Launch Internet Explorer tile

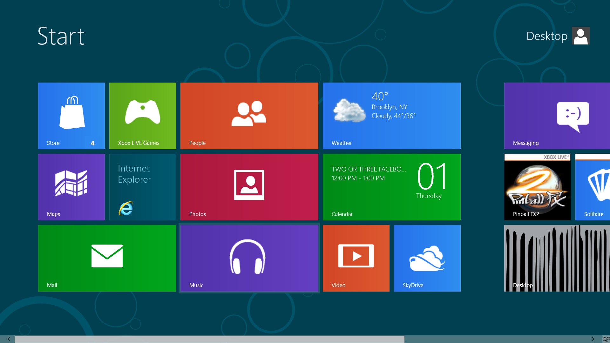pos(142,187)
